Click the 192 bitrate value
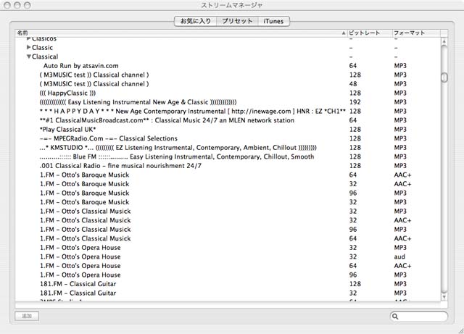 [355, 102]
